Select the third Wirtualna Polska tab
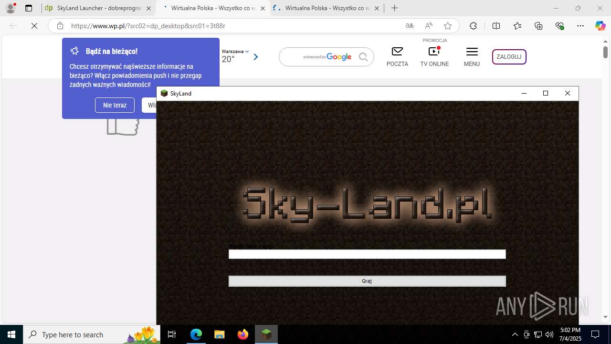 pos(327,8)
